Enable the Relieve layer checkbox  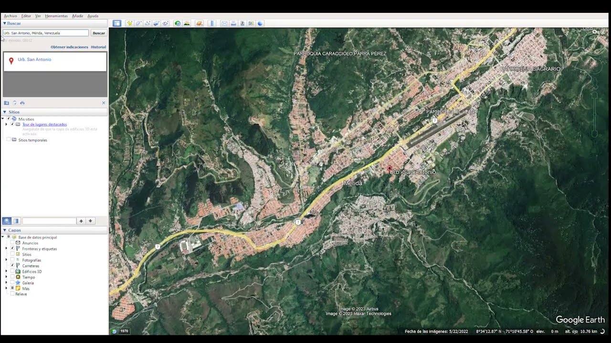(x=12, y=294)
